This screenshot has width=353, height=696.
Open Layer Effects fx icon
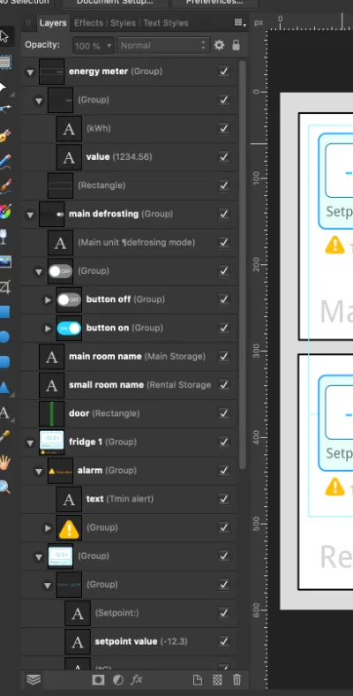point(137,679)
